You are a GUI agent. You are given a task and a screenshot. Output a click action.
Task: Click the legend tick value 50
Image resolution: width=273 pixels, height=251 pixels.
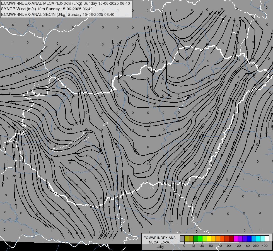[x=211, y=246]
